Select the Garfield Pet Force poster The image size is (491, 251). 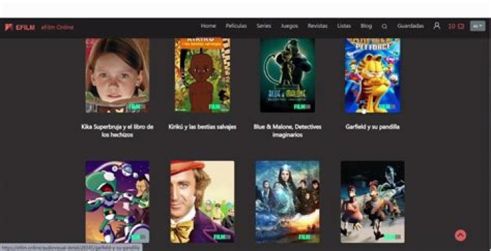[372, 76]
